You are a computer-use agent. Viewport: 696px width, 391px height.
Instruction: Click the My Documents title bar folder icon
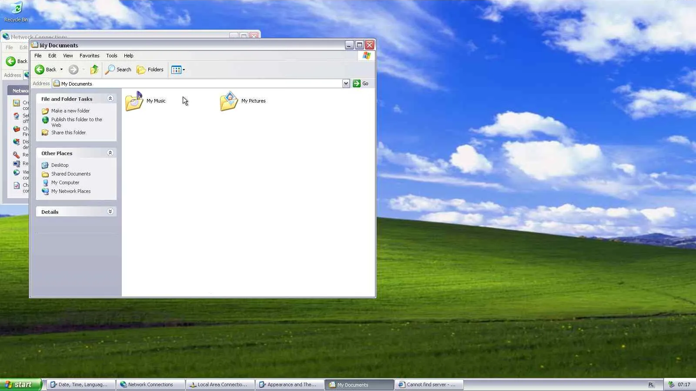coord(35,45)
